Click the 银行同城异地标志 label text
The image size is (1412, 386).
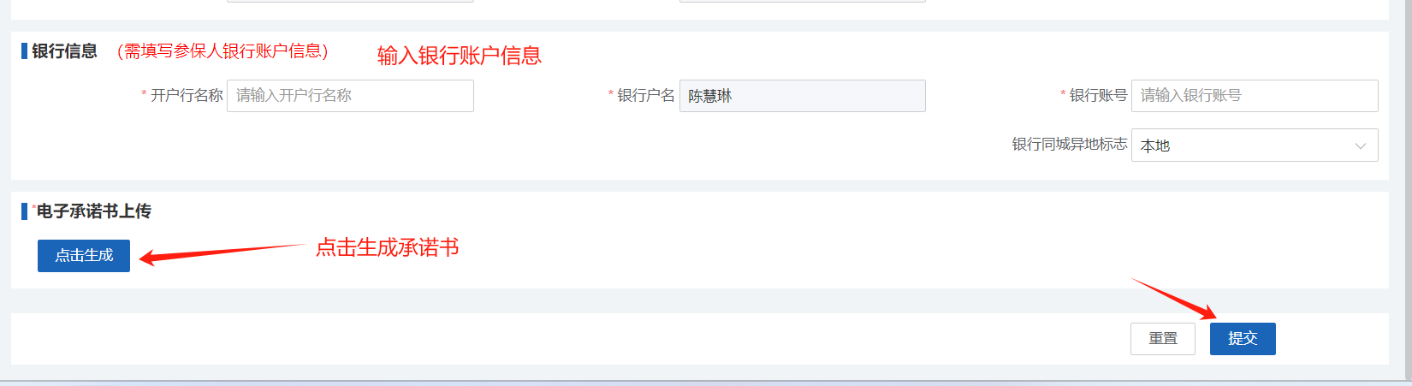coord(1070,145)
